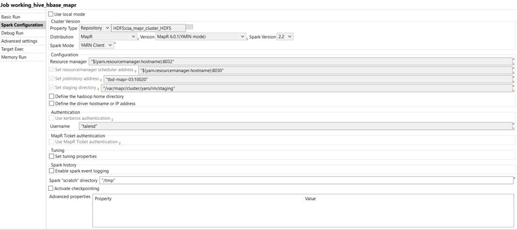Open the Spark Mode YARN Client dropdown
Image resolution: width=517 pixels, height=230 pixels.
[96, 45]
